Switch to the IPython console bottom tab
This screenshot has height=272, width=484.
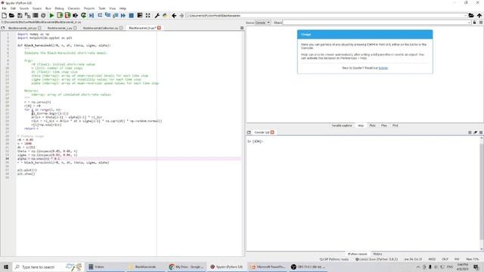pyautogui.click(x=358, y=254)
